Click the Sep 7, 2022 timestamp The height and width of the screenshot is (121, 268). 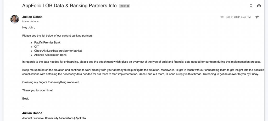pos(238,17)
